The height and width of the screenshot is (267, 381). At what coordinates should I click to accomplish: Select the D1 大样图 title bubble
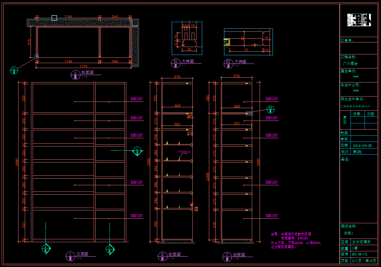point(175,63)
